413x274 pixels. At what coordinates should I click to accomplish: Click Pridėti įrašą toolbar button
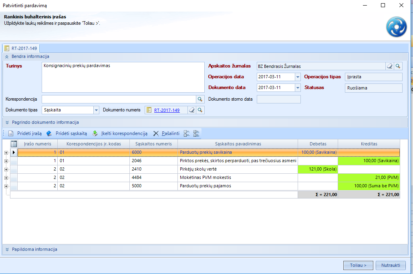[25, 133]
